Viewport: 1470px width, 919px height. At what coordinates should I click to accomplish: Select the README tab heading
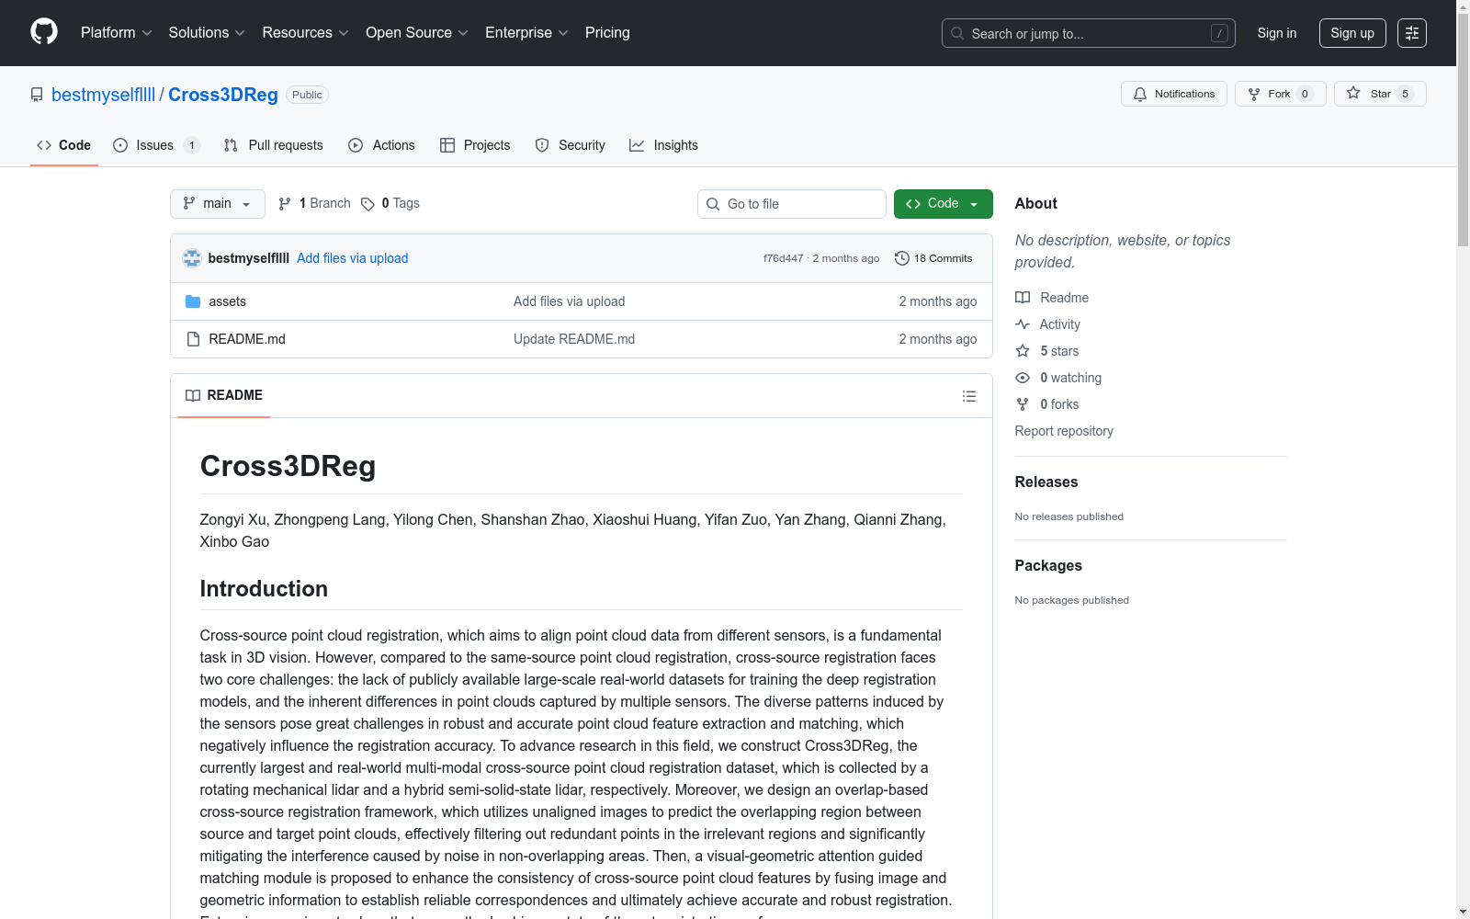click(224, 395)
